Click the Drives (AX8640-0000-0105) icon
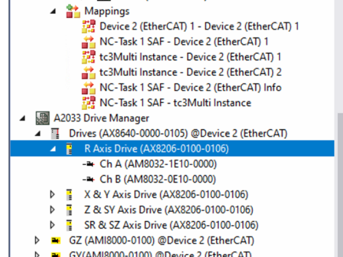 click(x=56, y=134)
